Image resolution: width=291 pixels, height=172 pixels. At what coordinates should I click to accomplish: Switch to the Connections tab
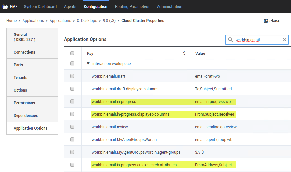pos(24,52)
